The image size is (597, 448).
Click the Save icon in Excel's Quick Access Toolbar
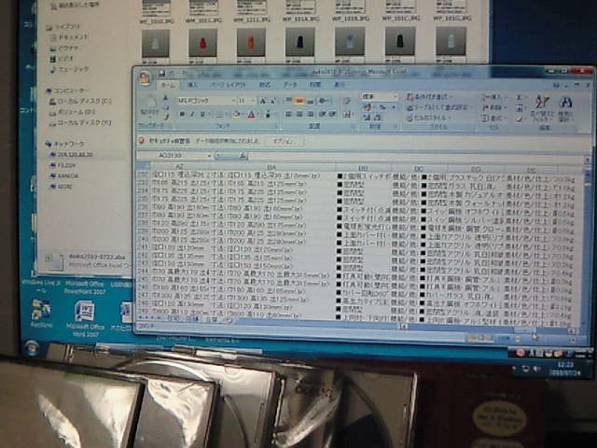click(161, 73)
